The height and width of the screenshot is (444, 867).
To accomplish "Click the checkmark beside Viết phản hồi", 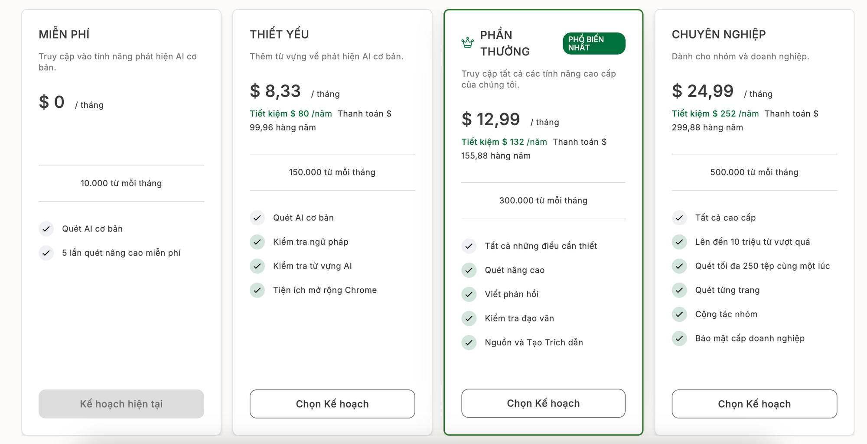I will click(469, 294).
